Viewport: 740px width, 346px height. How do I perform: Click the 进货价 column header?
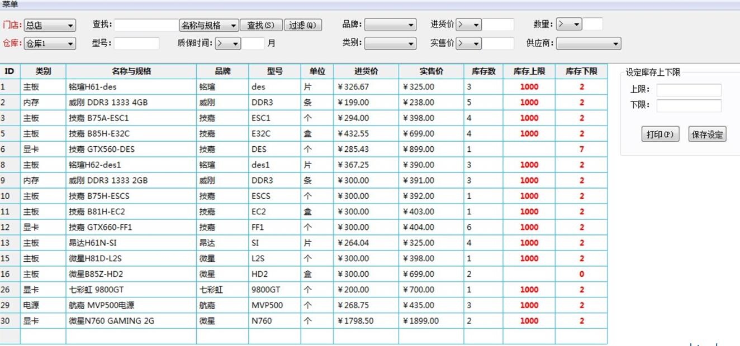coord(366,71)
